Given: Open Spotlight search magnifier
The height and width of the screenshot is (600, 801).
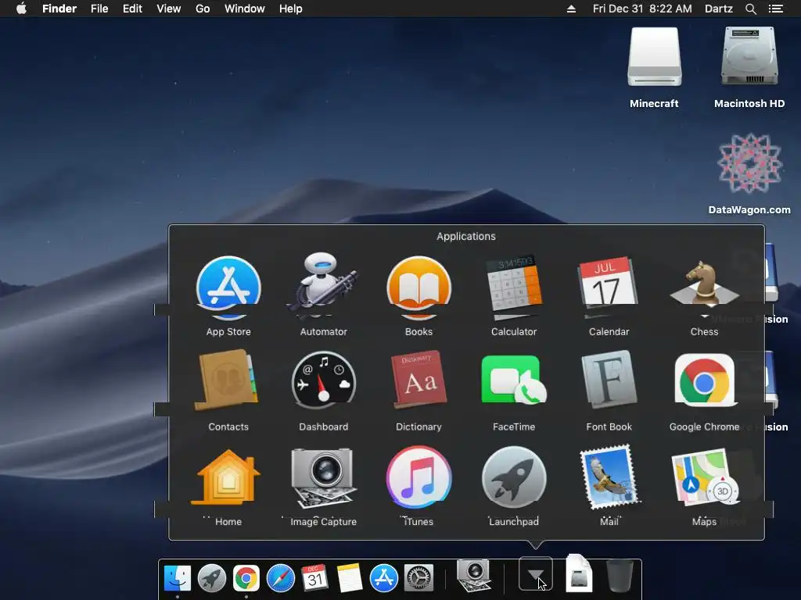Looking at the screenshot, I should pyautogui.click(x=750, y=9).
